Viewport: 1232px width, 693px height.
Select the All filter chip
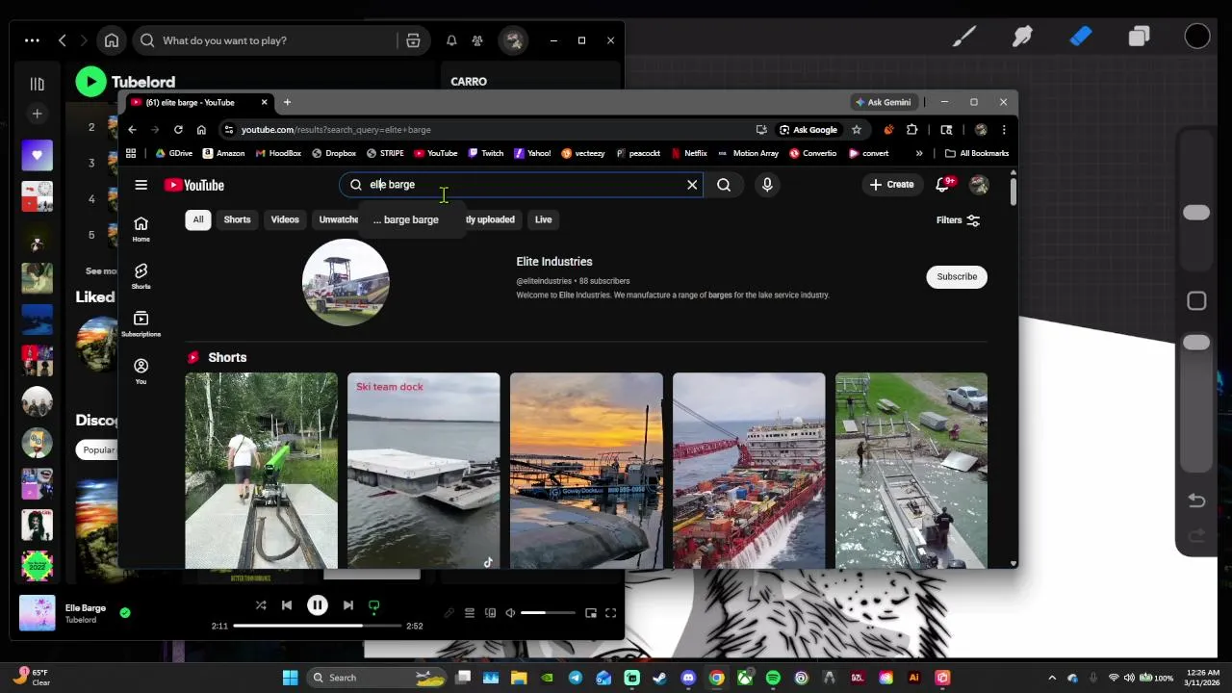[198, 219]
